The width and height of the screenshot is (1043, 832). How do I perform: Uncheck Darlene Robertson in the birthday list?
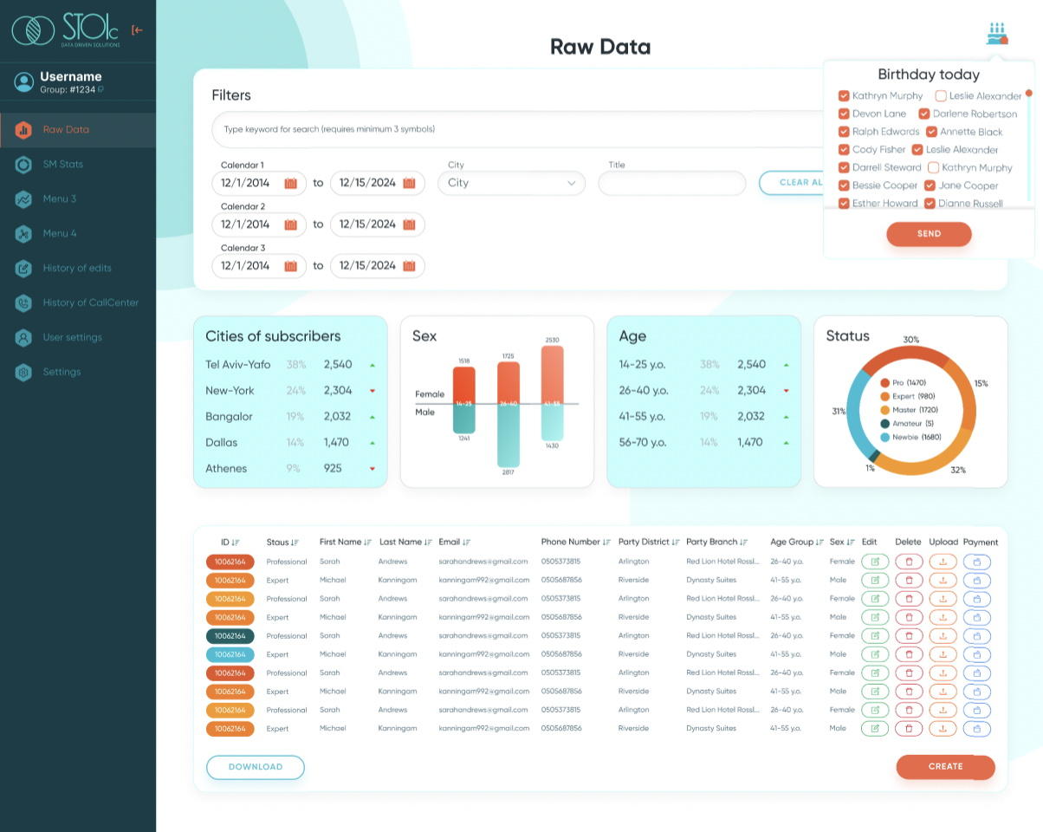(924, 114)
